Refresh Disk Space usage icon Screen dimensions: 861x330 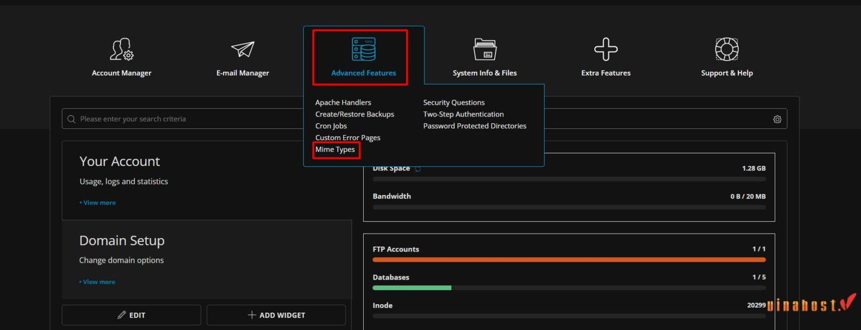tap(418, 169)
